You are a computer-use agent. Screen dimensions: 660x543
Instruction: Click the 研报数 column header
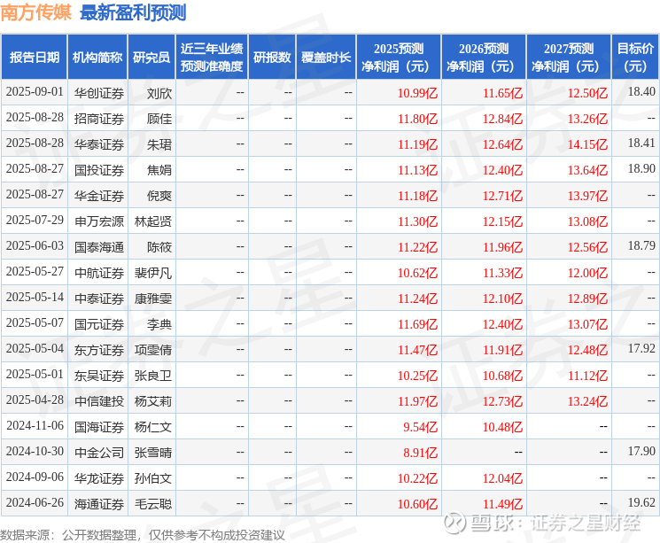pyautogui.click(x=272, y=58)
